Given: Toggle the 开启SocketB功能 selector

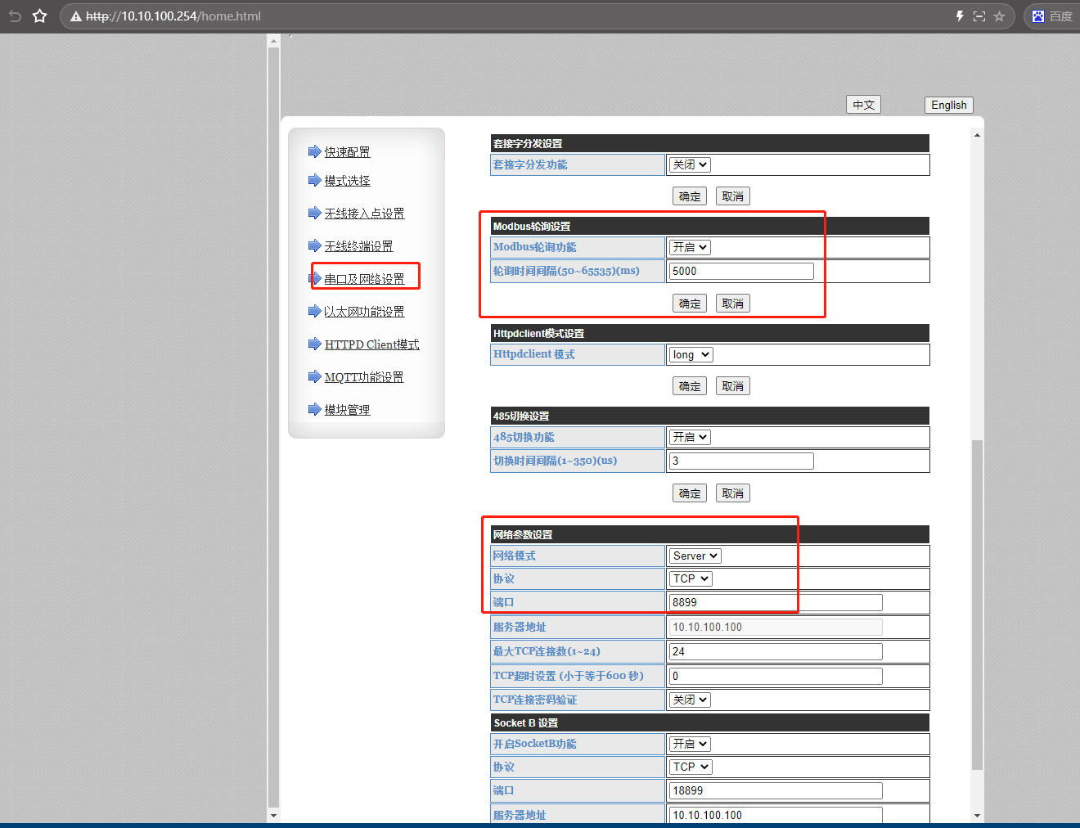Looking at the screenshot, I should point(690,745).
